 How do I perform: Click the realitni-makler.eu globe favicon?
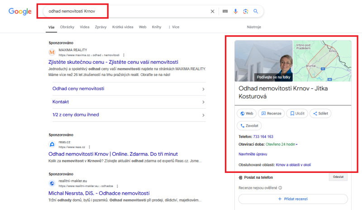pyautogui.click(x=52, y=183)
